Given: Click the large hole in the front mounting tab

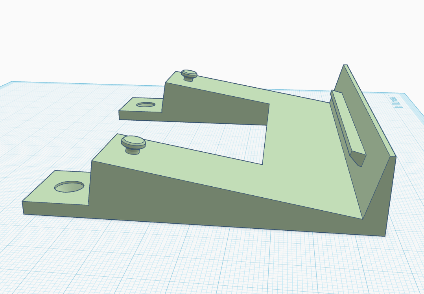Looking at the screenshot, I should pos(69,187).
